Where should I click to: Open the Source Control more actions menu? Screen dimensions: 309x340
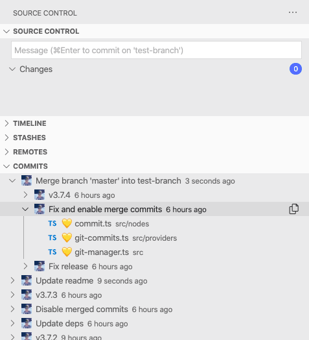tap(293, 12)
